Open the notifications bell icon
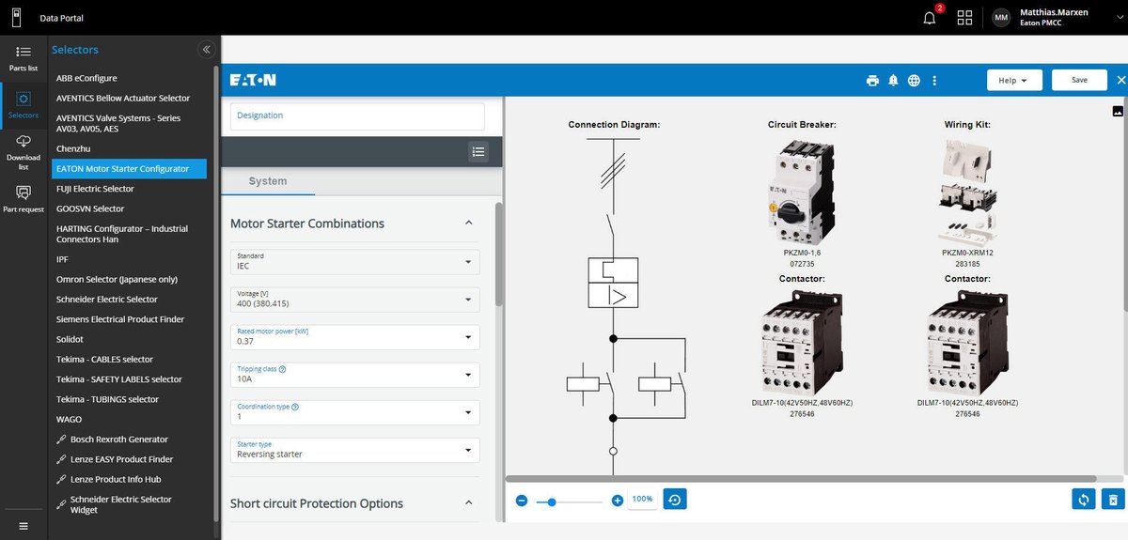This screenshot has width=1128, height=540. click(930, 18)
